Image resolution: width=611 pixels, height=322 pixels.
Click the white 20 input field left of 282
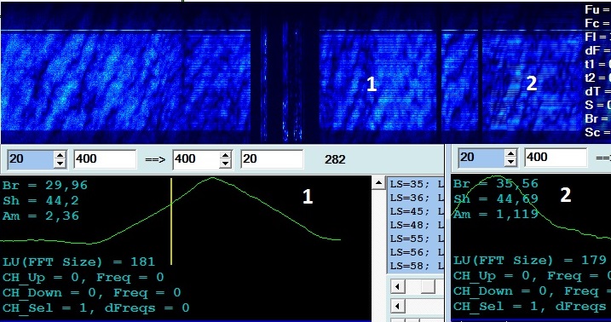[272, 159]
